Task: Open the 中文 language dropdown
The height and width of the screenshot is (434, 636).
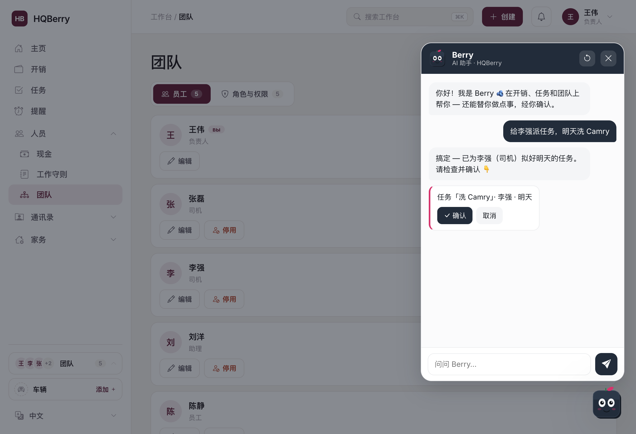Action: tap(65, 416)
